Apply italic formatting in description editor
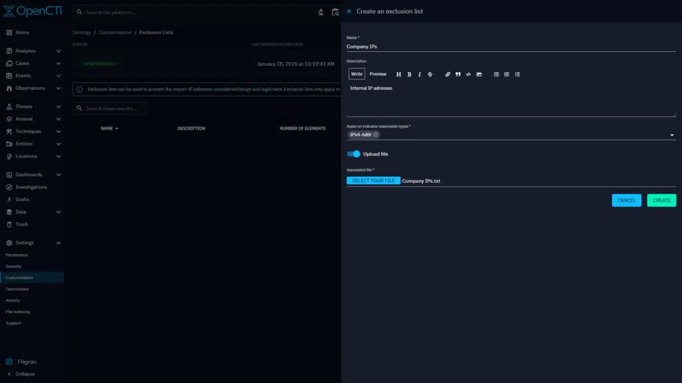This screenshot has width=682, height=383. (419, 74)
